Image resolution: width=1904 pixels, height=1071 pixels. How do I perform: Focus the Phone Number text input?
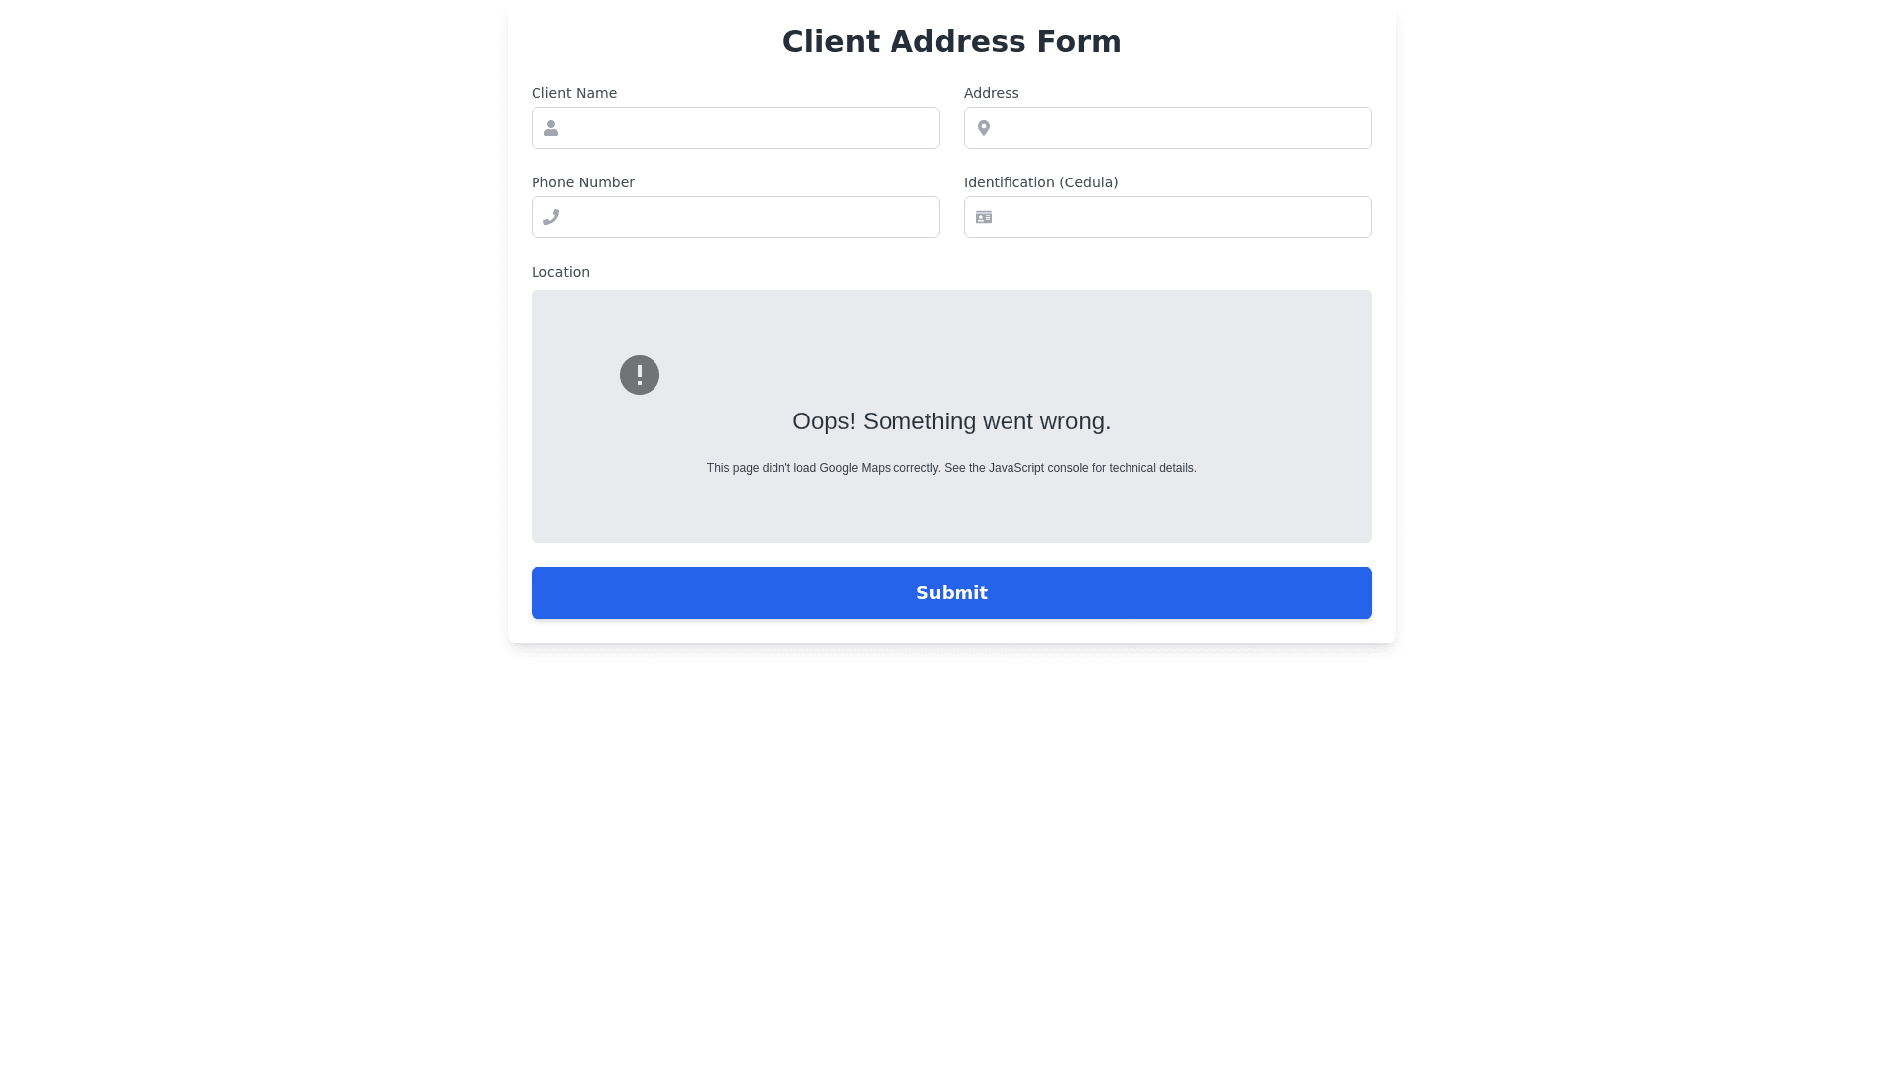[749, 217]
